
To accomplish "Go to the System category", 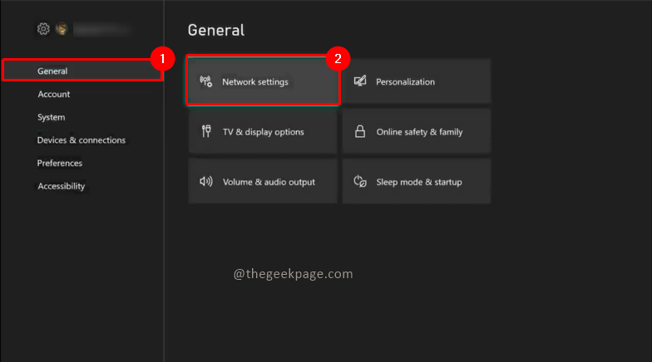I will coord(52,117).
